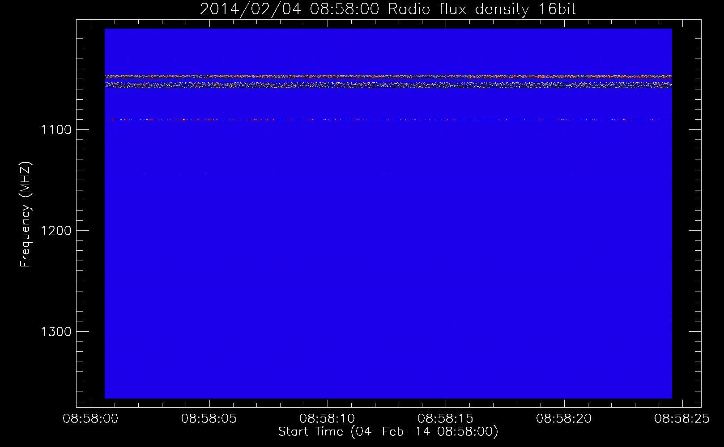The width and height of the screenshot is (724, 447).
Task: Click the 08:58:20 time tick label
Action: click(564, 419)
